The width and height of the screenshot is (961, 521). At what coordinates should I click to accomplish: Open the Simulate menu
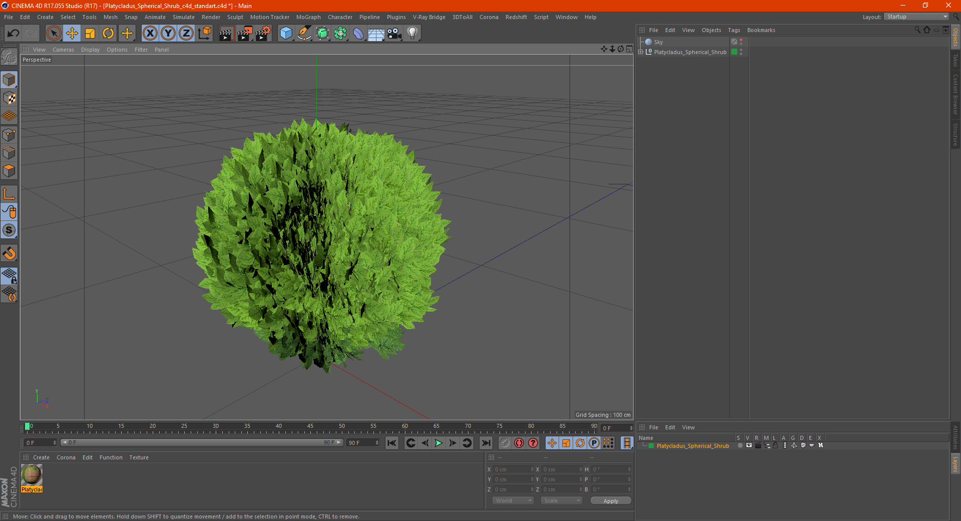pos(184,17)
